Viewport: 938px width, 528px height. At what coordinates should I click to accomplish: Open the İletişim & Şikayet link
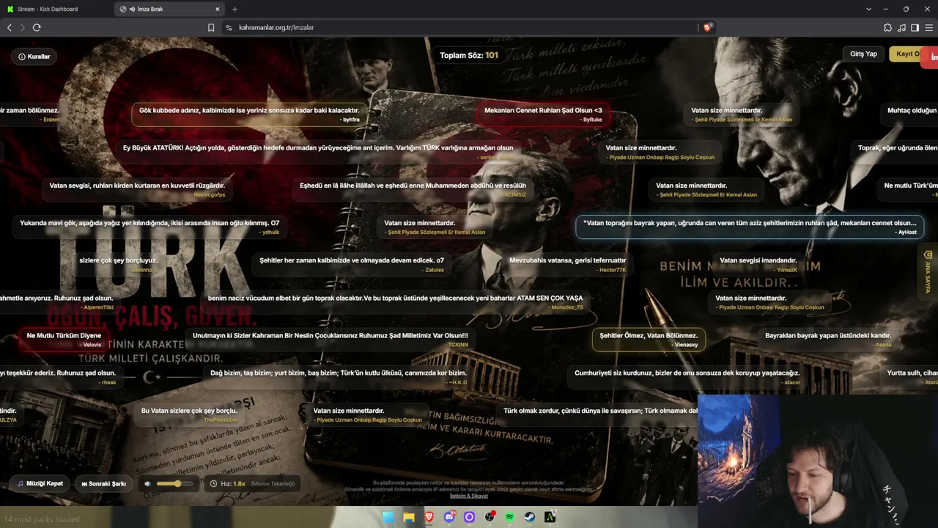(x=469, y=496)
